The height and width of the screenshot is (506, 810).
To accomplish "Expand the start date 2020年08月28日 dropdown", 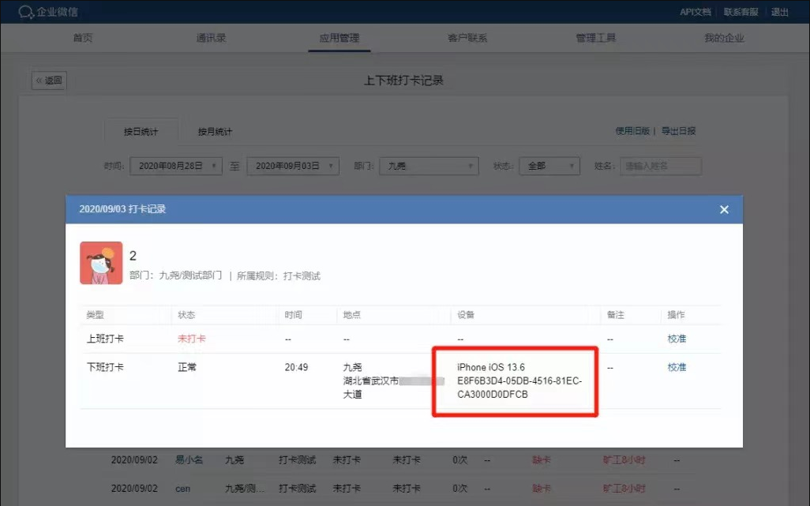I will click(176, 167).
